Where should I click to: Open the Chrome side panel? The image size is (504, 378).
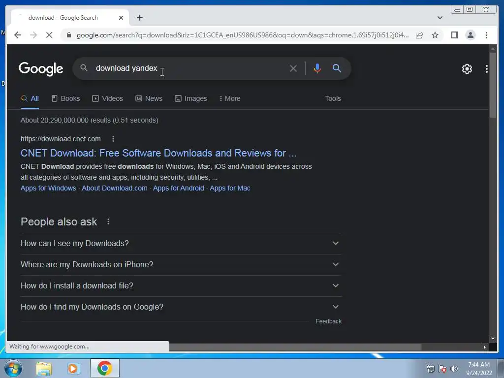[x=454, y=35]
